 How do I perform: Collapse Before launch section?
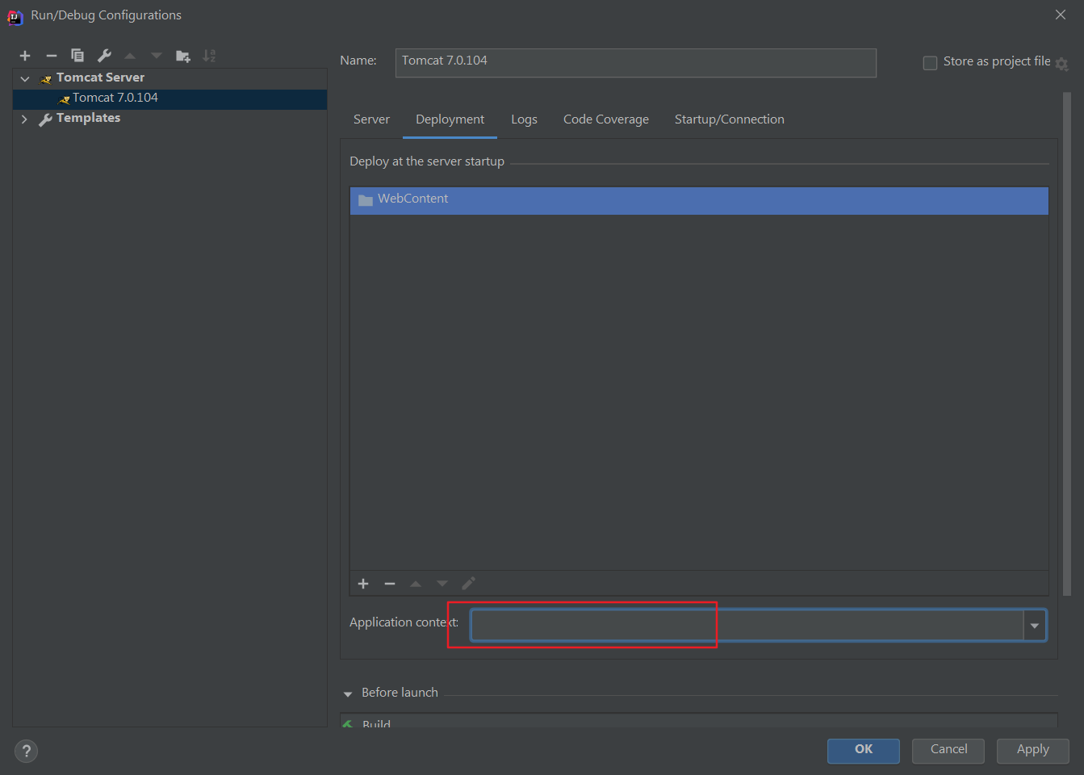point(348,693)
